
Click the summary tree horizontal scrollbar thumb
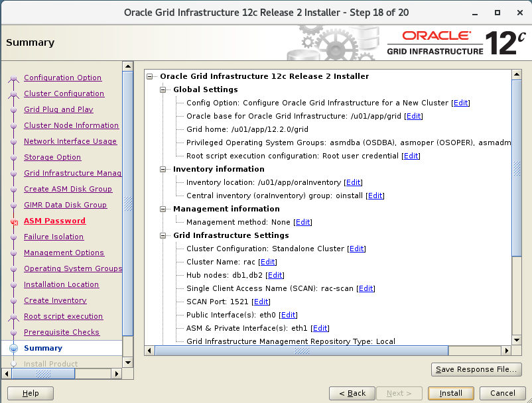tap(302, 351)
